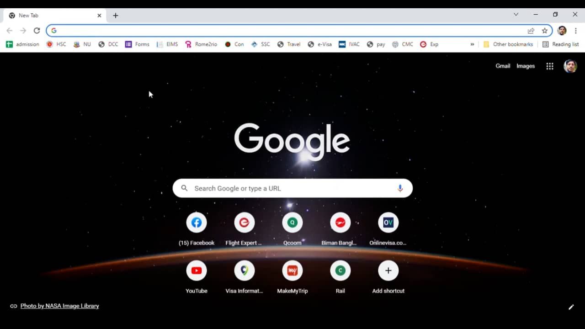Click the share page icon in address bar

click(531, 31)
